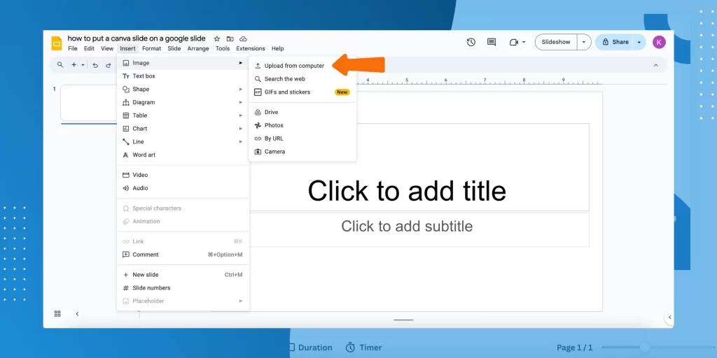Open grid view icon at bottom left

57,314
